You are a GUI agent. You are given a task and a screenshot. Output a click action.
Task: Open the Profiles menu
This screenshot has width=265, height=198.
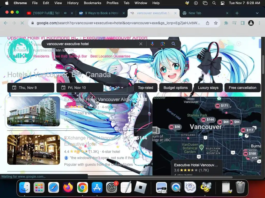112,3
